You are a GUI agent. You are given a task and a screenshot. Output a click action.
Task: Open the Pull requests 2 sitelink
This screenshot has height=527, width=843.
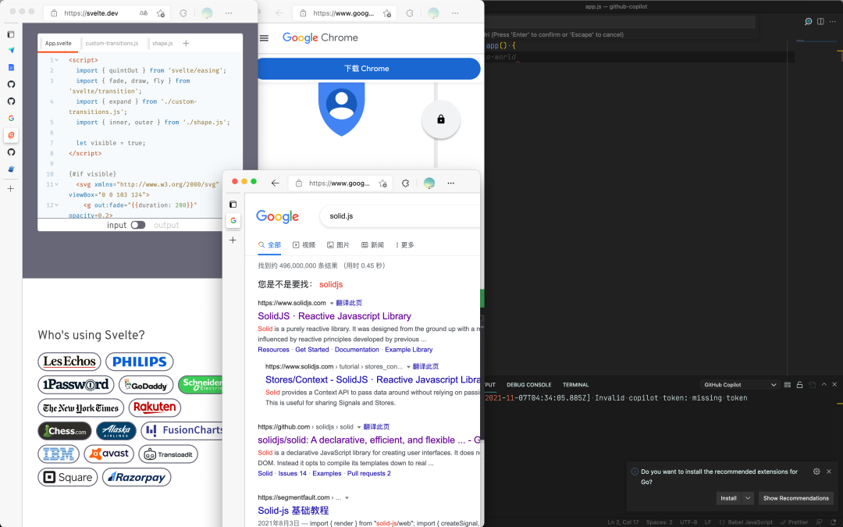click(x=368, y=474)
